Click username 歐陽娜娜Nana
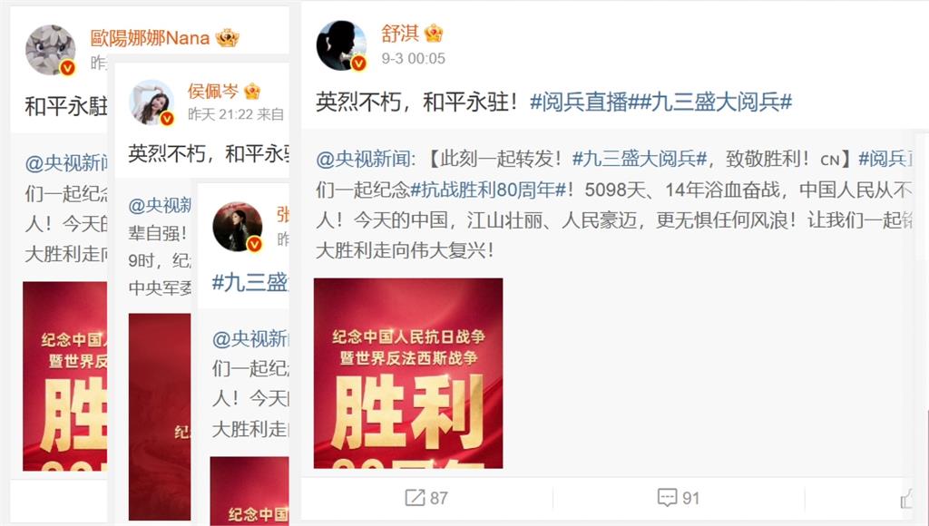 tap(150, 38)
